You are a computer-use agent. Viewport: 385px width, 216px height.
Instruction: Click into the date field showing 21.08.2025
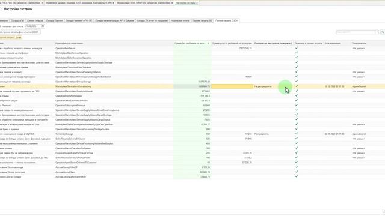(x=32, y=26)
